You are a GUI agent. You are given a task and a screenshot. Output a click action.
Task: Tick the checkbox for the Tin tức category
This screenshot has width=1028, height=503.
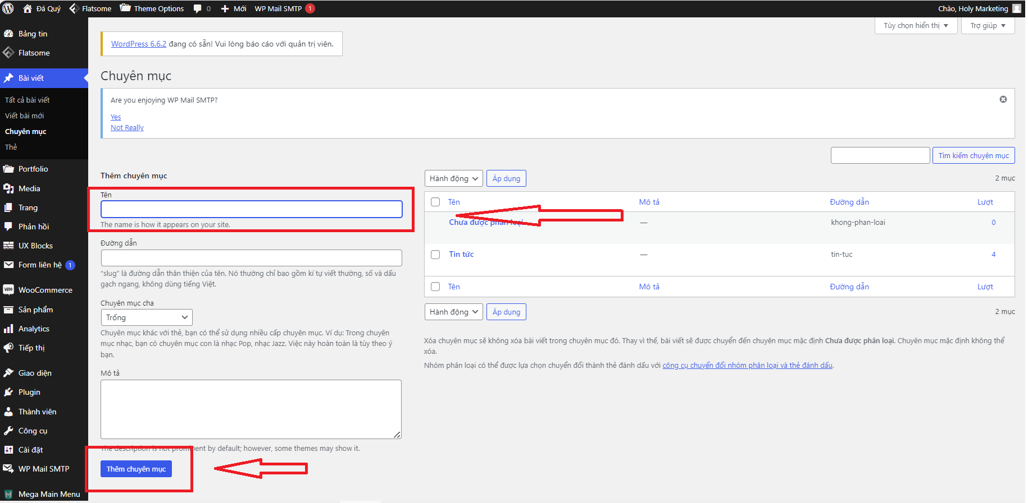click(435, 255)
